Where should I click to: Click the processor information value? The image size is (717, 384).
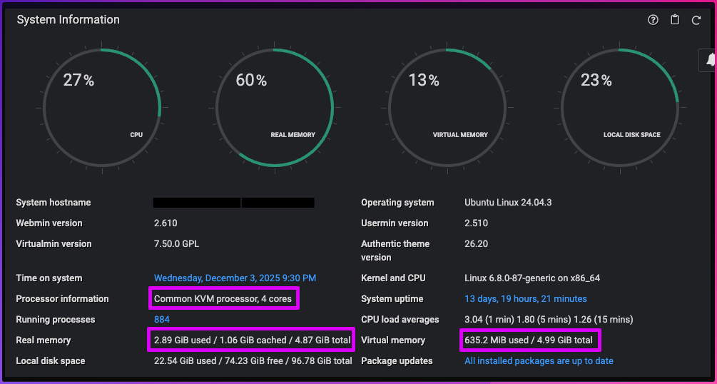[223, 299]
